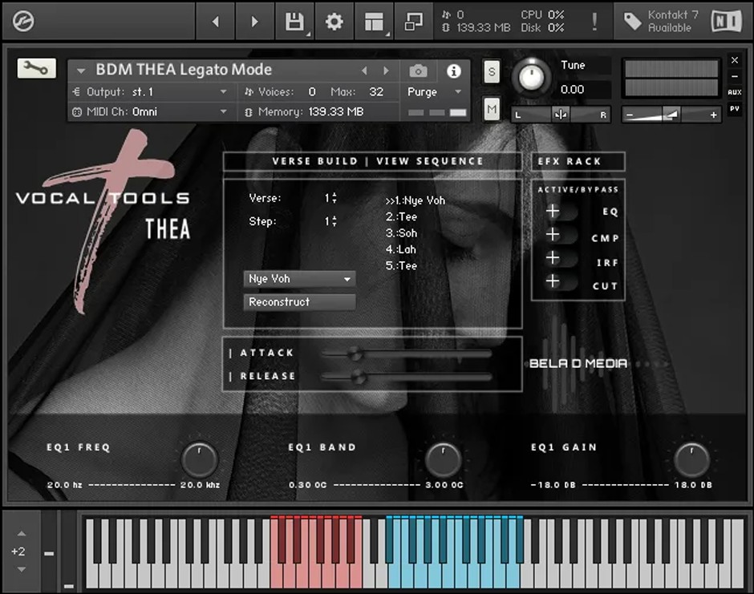This screenshot has height=594, width=754.
Task: Open the Purge dropdown menu
Action: click(434, 92)
